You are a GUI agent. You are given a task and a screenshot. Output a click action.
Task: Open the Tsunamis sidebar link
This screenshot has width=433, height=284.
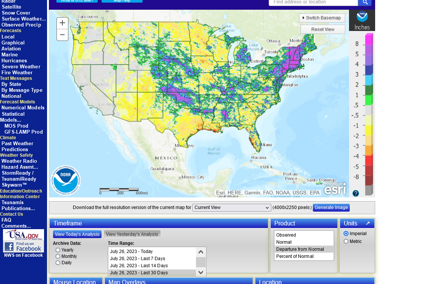[x=12, y=203]
